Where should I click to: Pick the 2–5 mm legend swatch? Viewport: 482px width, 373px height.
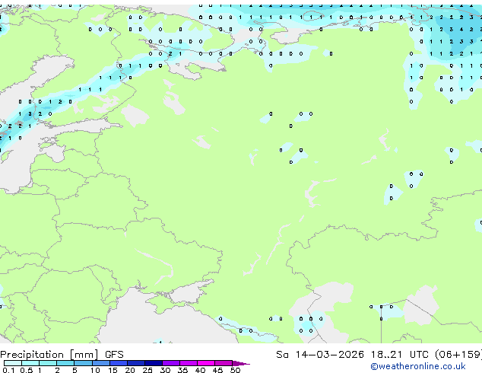click(65, 363)
